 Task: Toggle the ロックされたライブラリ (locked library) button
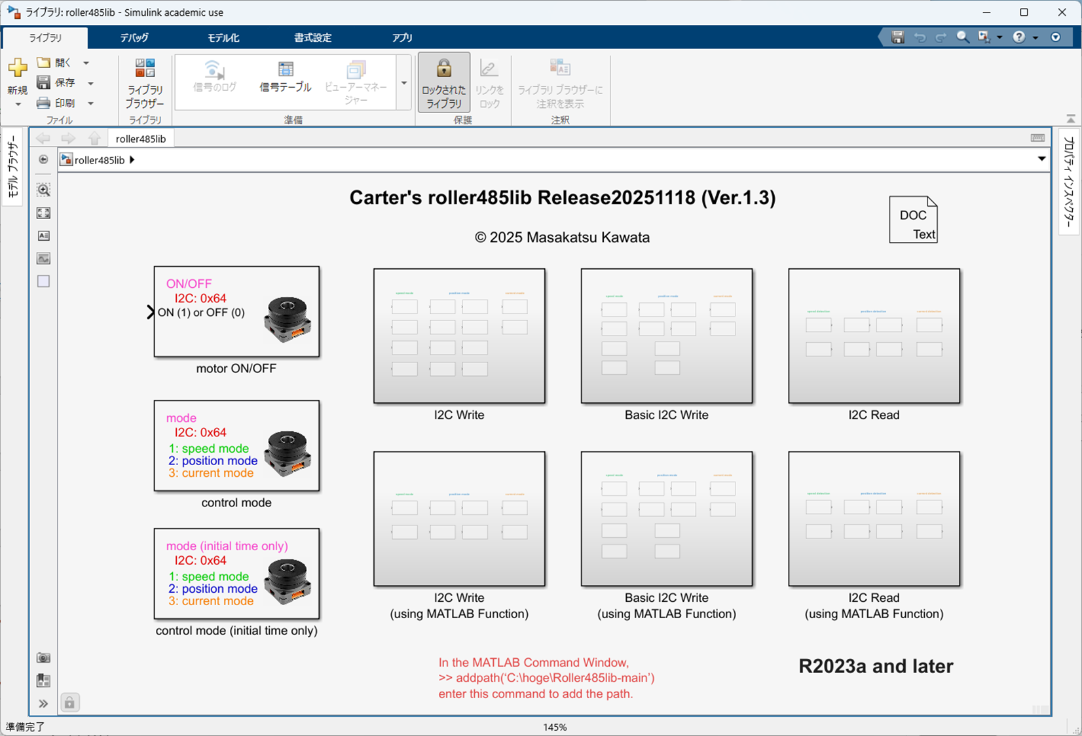click(444, 82)
